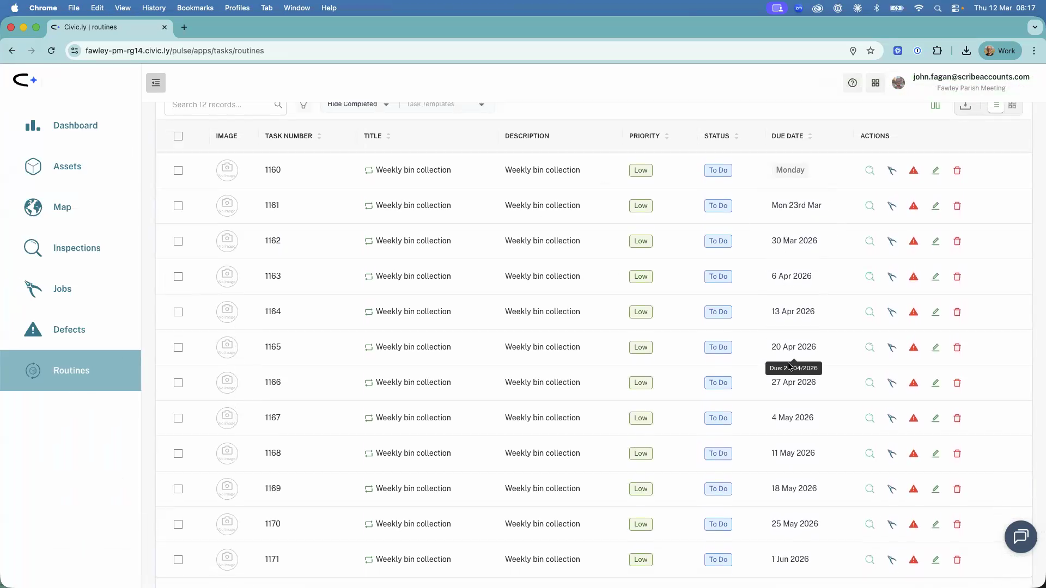Collapse the sidebar menu toggle button

tap(156, 83)
